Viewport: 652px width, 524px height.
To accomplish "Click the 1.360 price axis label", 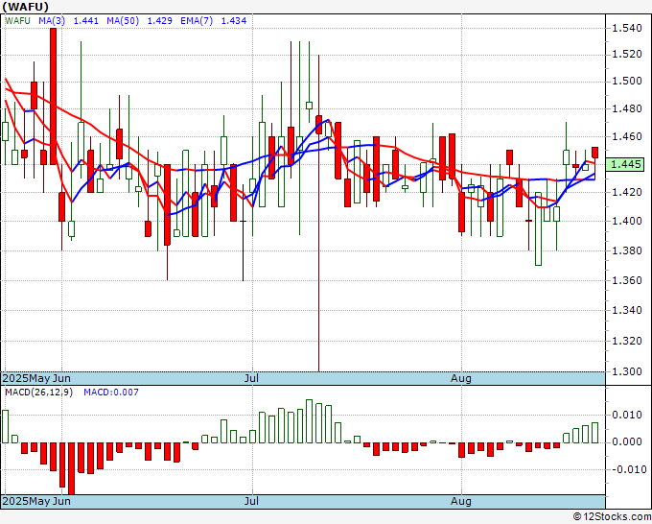I will tap(627, 280).
